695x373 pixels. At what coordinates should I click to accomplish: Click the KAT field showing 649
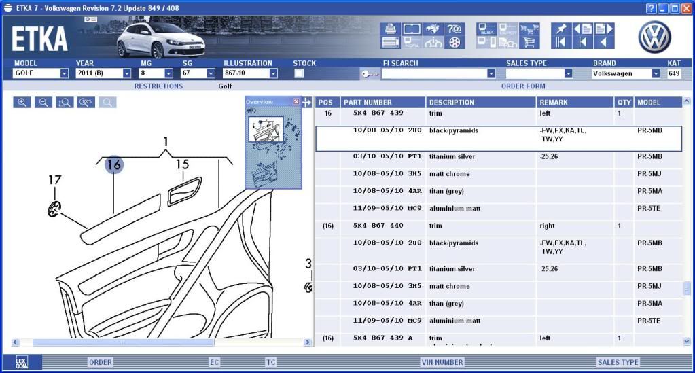point(674,73)
